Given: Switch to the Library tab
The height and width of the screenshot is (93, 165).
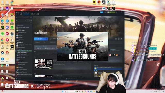Looking at the screenshot, I should tap(26, 14).
